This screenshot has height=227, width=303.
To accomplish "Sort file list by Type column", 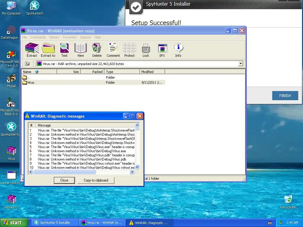I will click(x=122, y=72).
